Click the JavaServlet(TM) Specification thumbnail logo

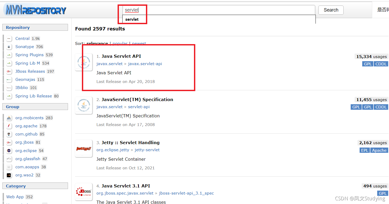[84, 105]
